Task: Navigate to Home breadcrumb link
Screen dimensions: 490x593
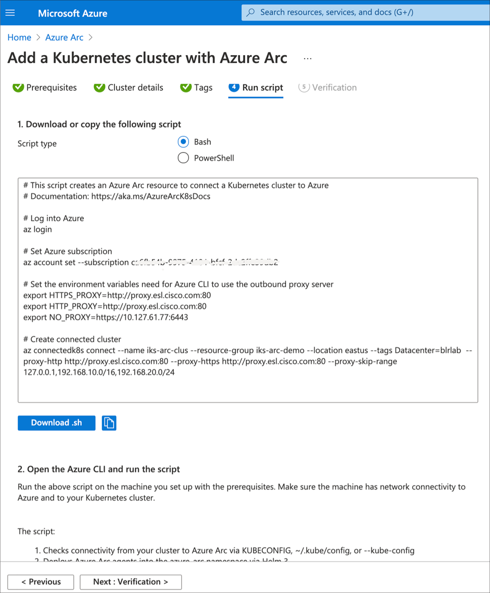Action: [x=19, y=37]
